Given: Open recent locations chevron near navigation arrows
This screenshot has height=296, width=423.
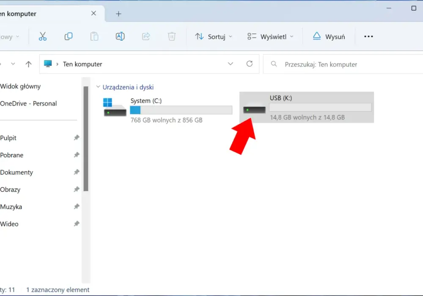Looking at the screenshot, I should 13,64.
